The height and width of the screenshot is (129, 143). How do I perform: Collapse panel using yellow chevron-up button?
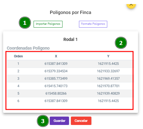(131, 5)
